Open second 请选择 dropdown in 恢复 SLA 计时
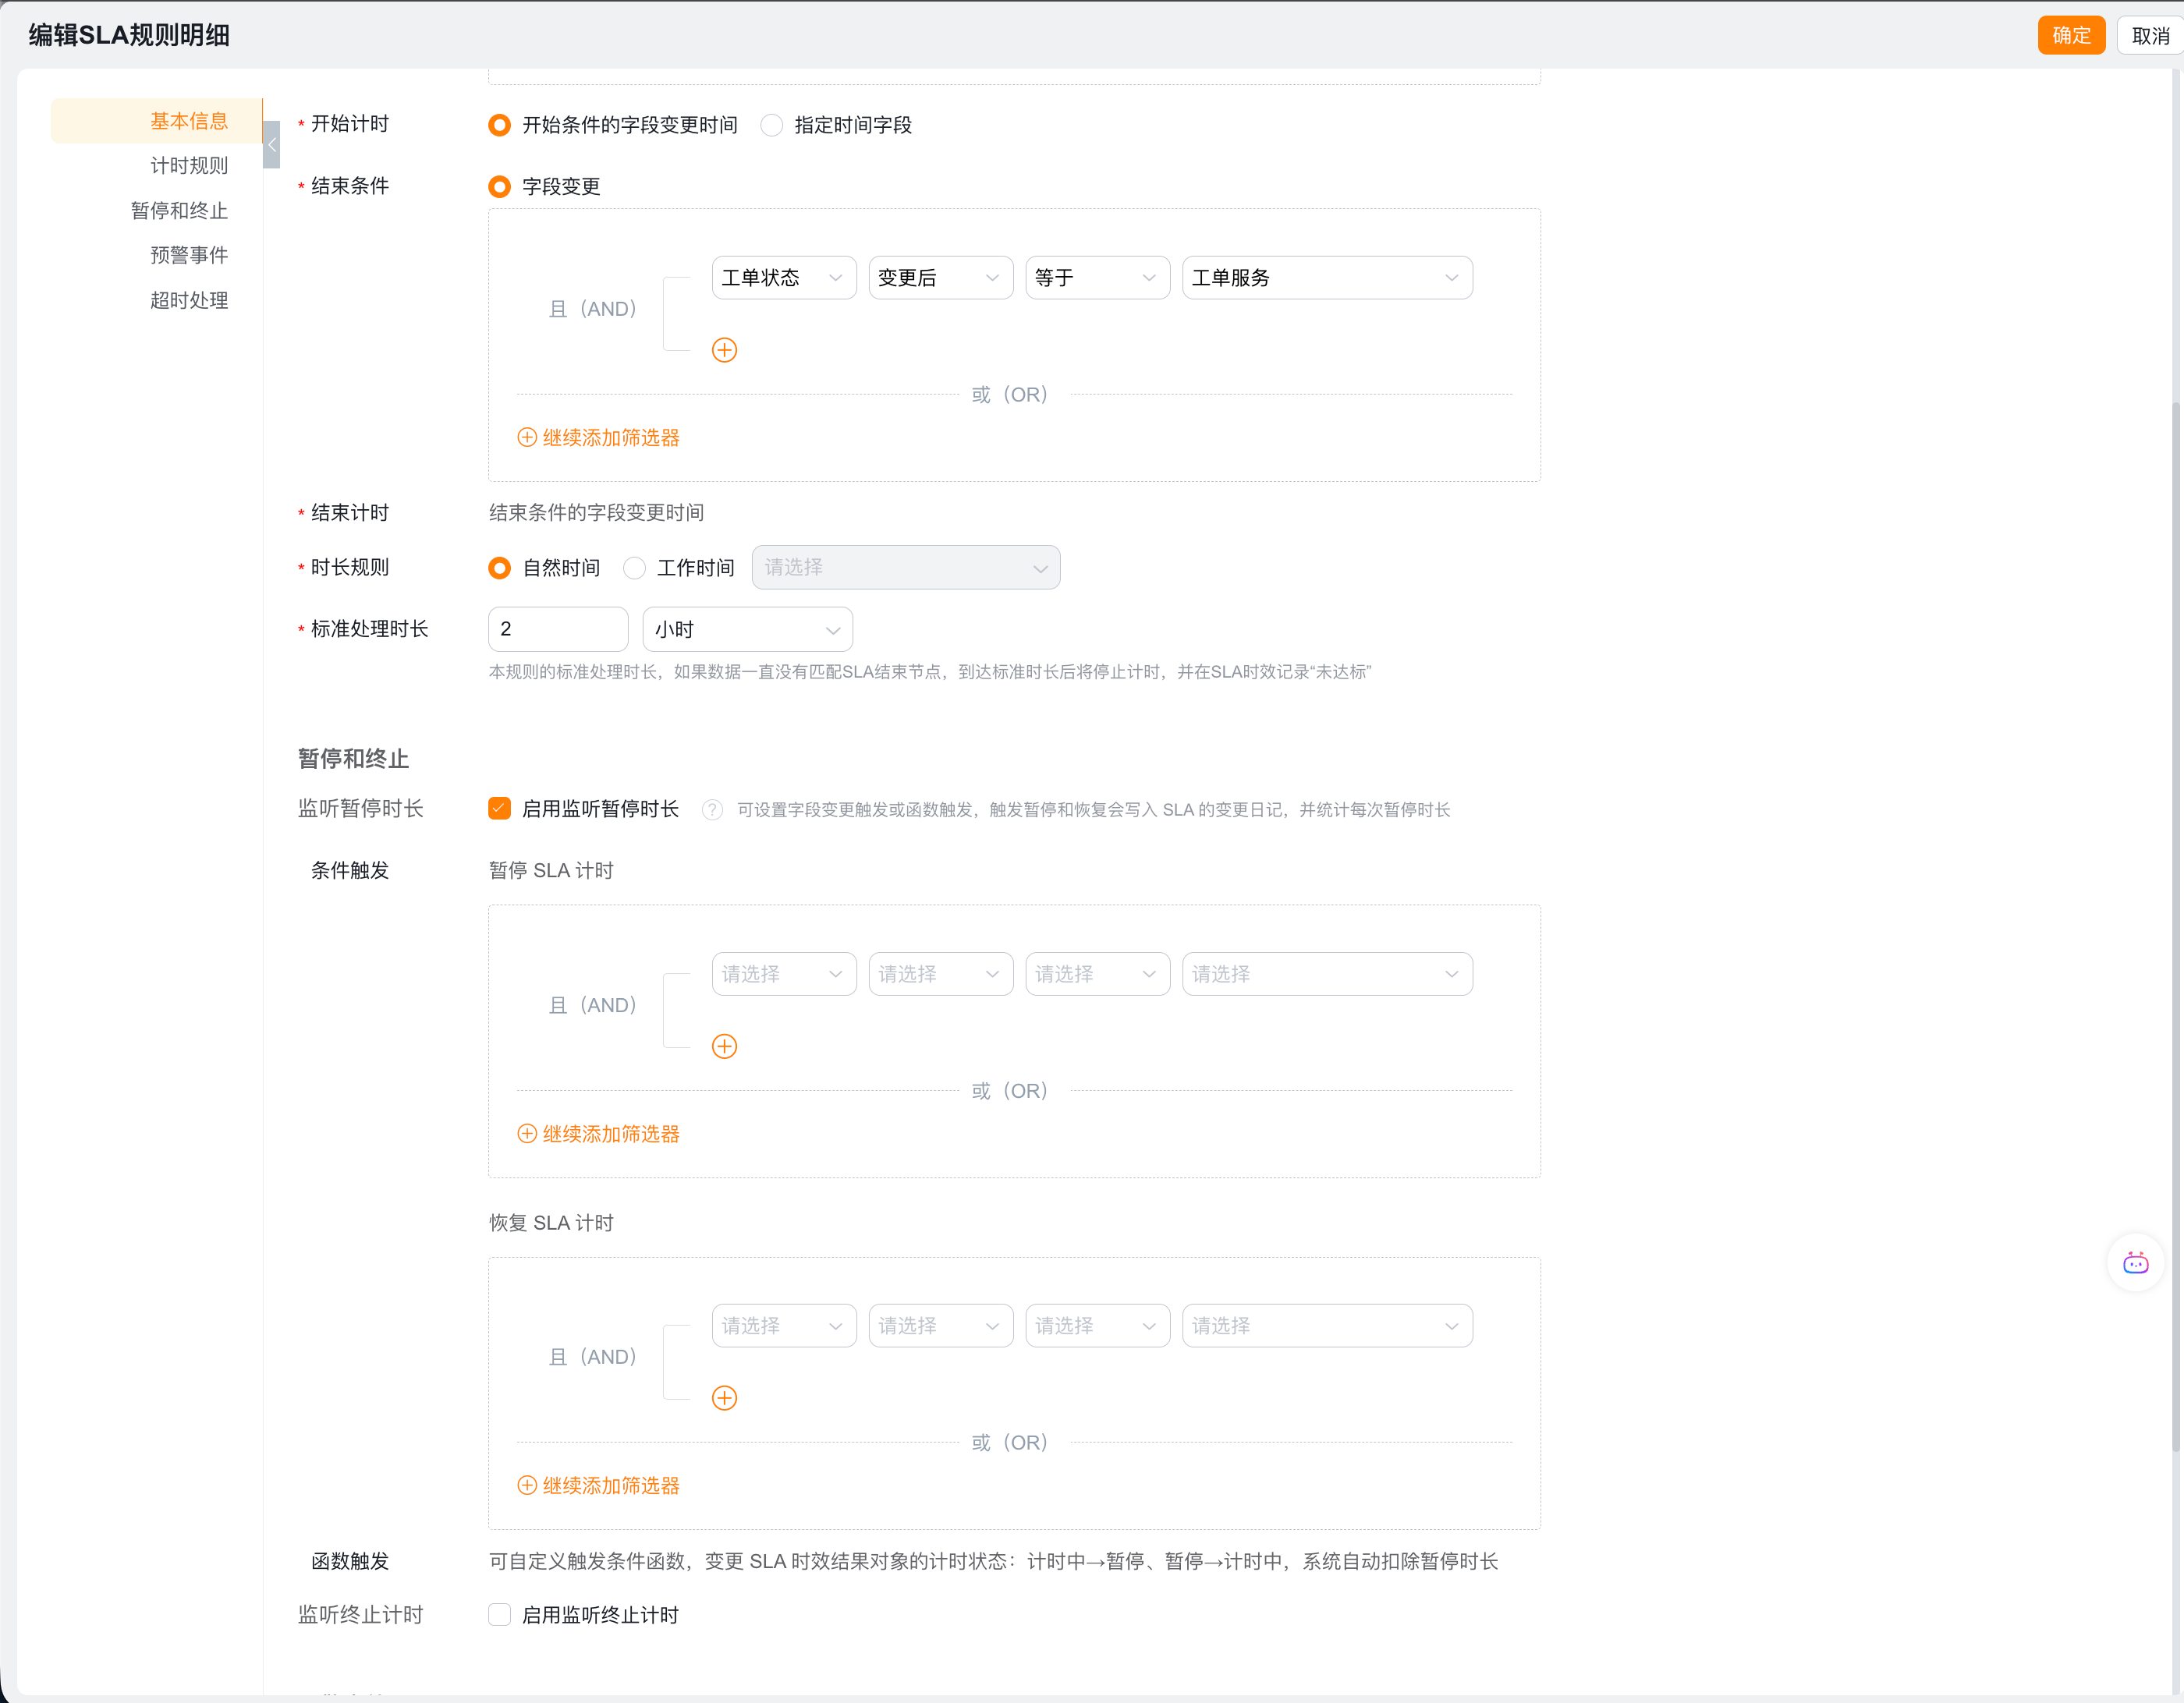The width and height of the screenshot is (2184, 1703). pos(940,1326)
